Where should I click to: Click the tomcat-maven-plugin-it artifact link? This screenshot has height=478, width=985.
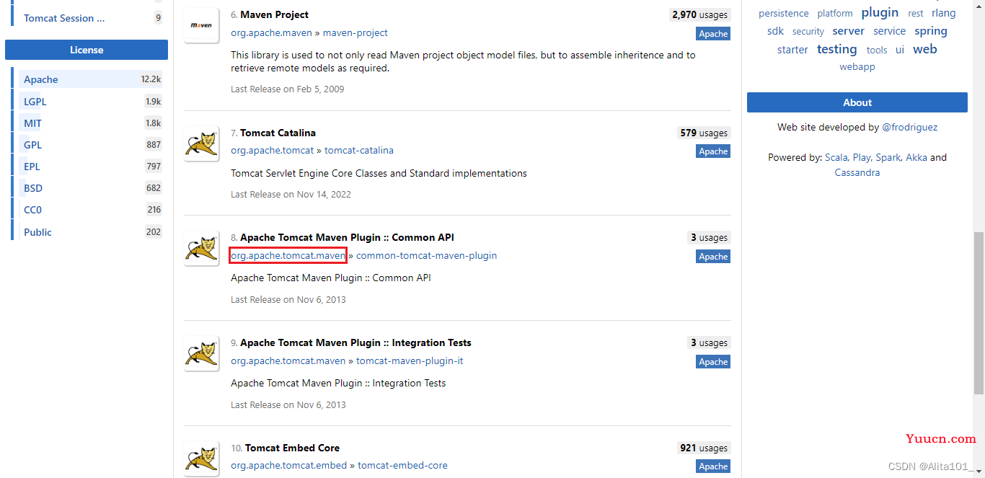[410, 360]
